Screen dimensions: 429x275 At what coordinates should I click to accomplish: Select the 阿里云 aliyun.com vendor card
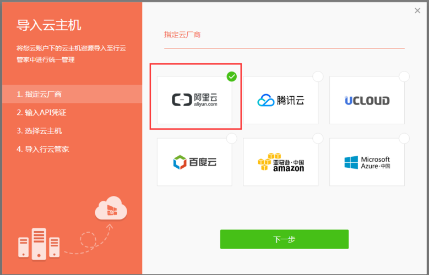194,100
